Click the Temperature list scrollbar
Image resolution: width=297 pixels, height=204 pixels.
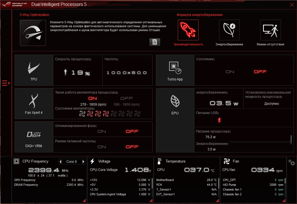click(x=218, y=183)
